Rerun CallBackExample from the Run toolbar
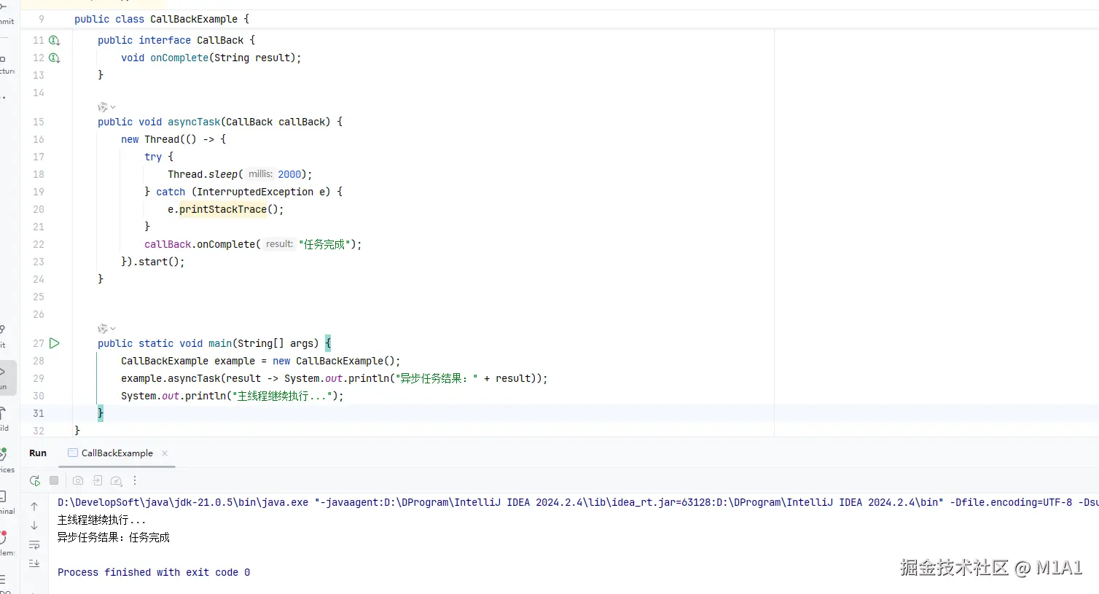 coord(34,481)
